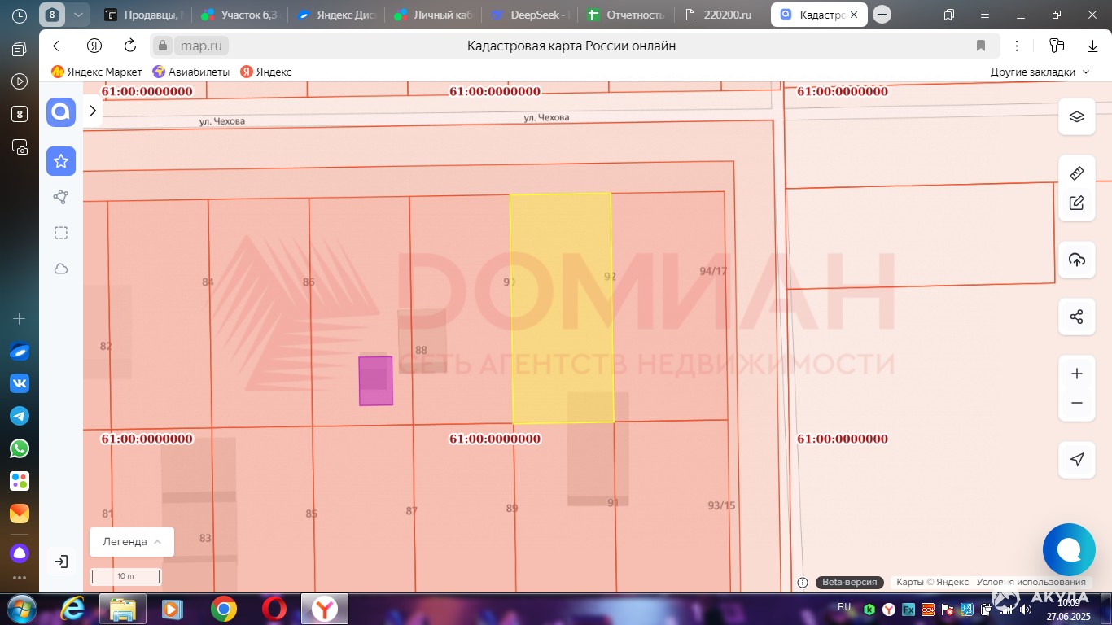Open Telegram from browser sidebar
This screenshot has height=625, width=1112.
[20, 416]
